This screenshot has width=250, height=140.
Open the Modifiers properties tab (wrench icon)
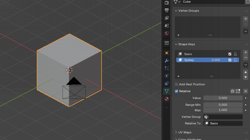(x=167, y=61)
